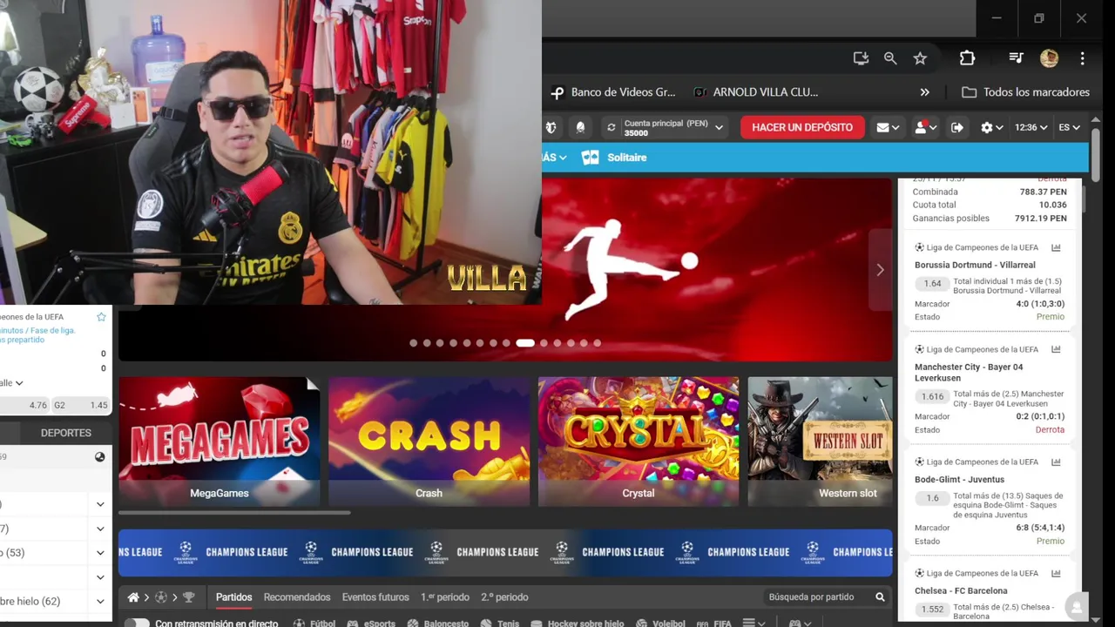
Task: Click the football breadcrumb icon
Action: click(160, 597)
